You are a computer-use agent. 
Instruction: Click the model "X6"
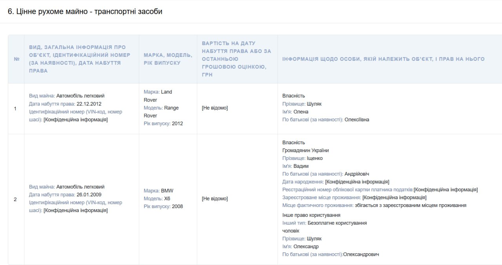[x=167, y=199]
